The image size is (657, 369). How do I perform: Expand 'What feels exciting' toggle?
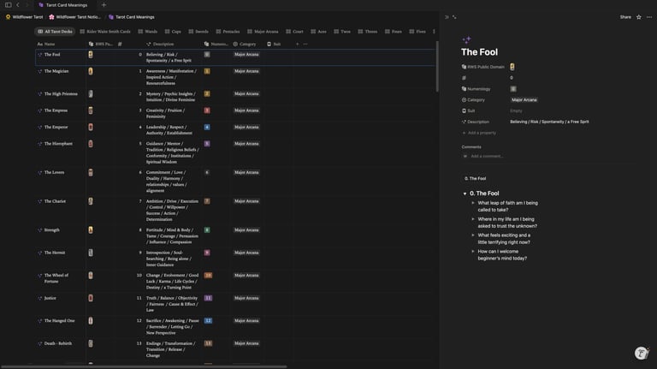pos(473,235)
